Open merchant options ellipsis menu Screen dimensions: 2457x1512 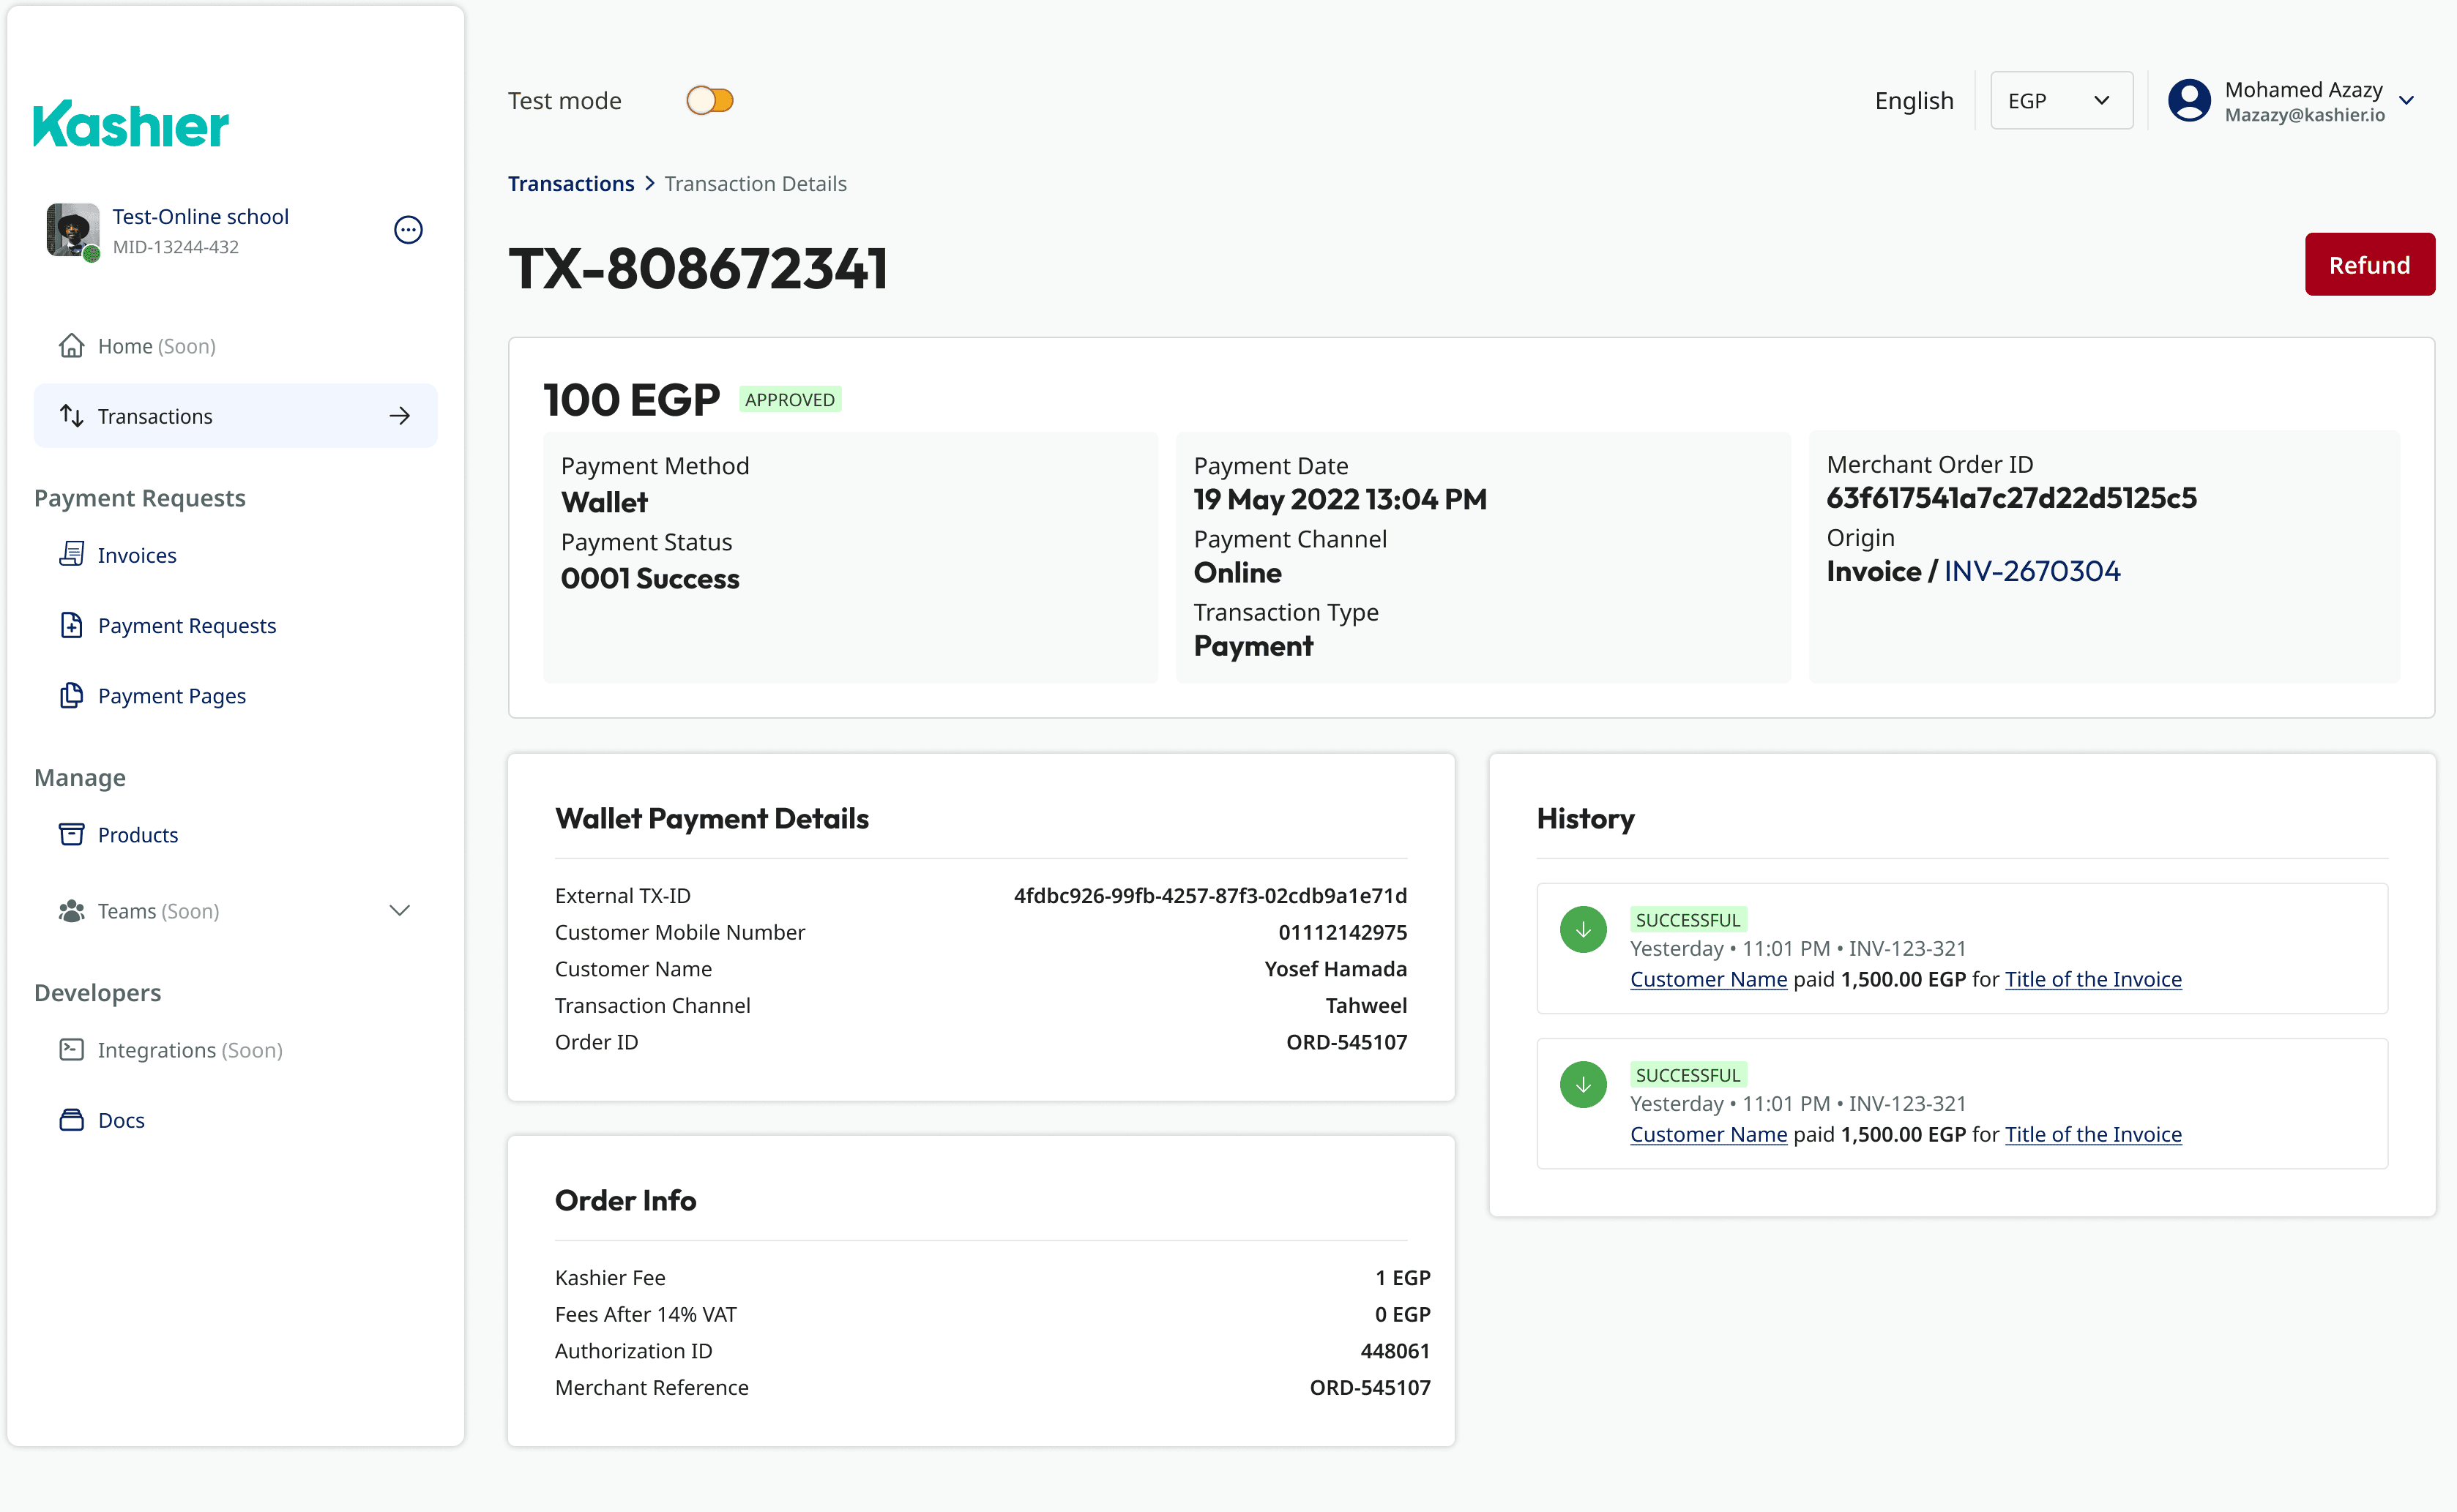coord(407,230)
